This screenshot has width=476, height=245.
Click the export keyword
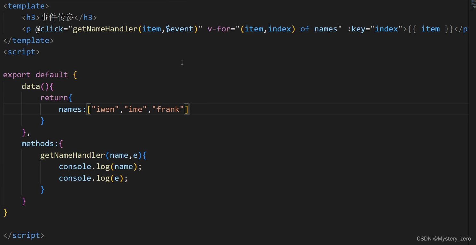click(17, 75)
